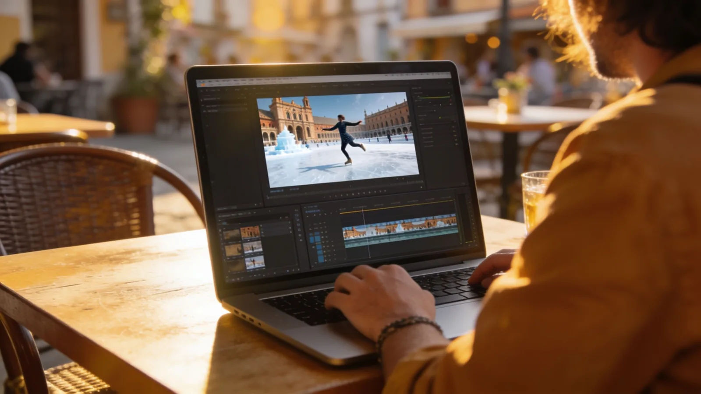Click the ice skater video preview in the monitor
Viewport: 701px width, 394px height.
(x=338, y=139)
